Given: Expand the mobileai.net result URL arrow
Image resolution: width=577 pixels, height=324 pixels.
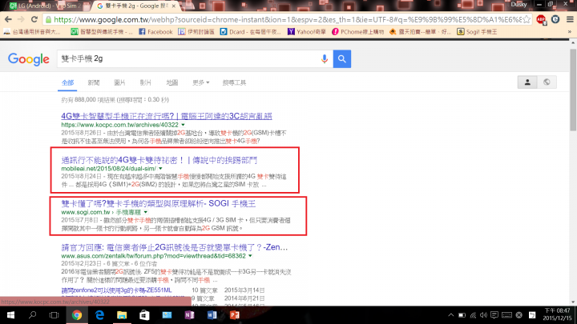Looking at the screenshot, I should [160, 169].
